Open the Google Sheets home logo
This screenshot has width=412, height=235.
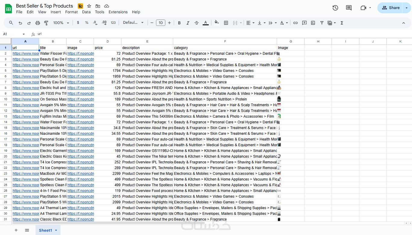coord(8,9)
